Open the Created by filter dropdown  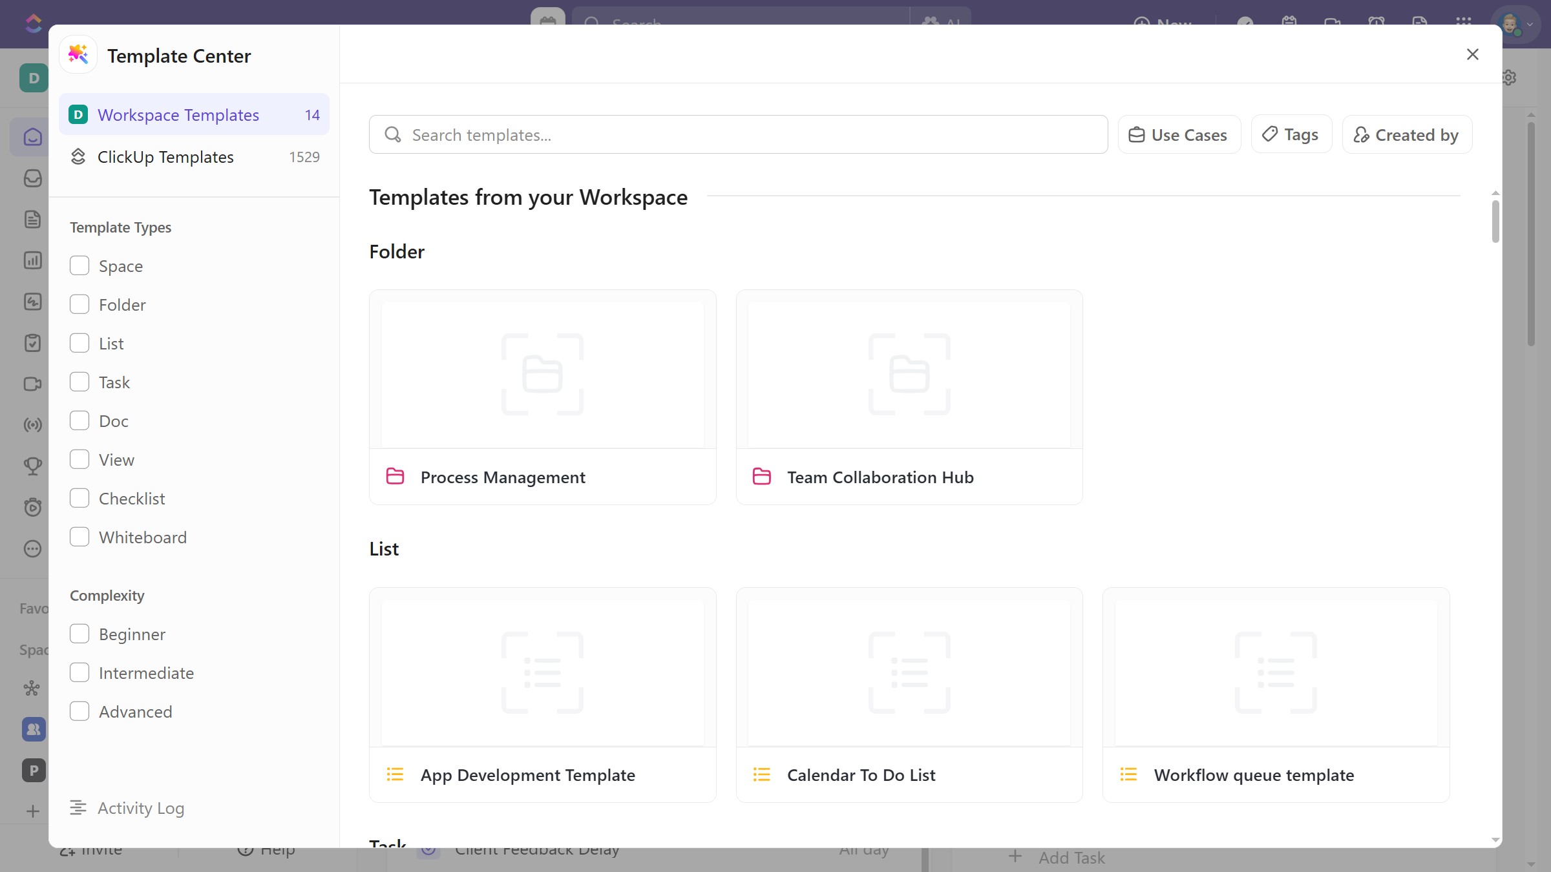coord(1407,134)
